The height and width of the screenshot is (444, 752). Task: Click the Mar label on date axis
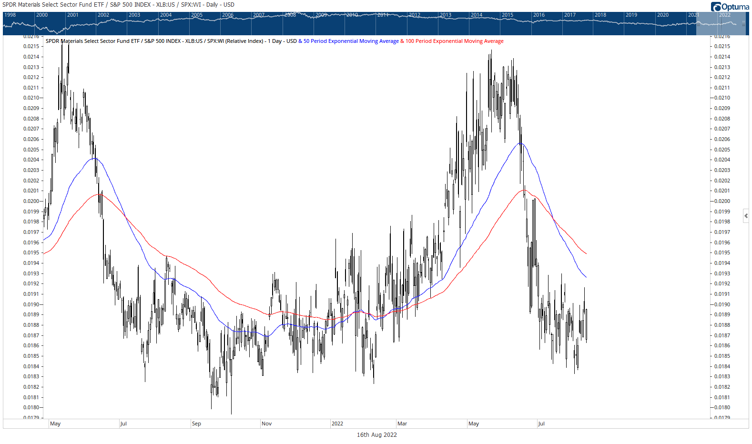point(402,424)
